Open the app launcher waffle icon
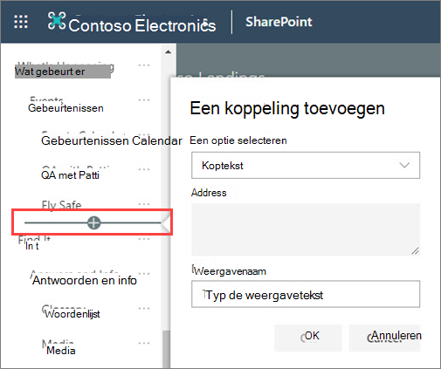This screenshot has height=369, width=441. (x=21, y=22)
